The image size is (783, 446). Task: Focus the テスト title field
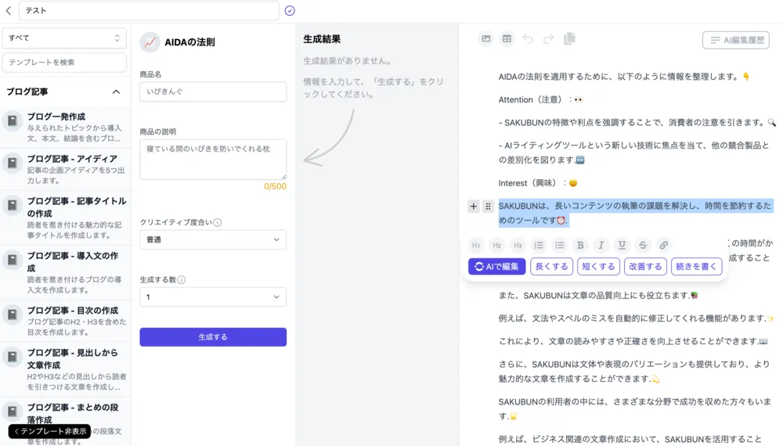[x=149, y=10]
